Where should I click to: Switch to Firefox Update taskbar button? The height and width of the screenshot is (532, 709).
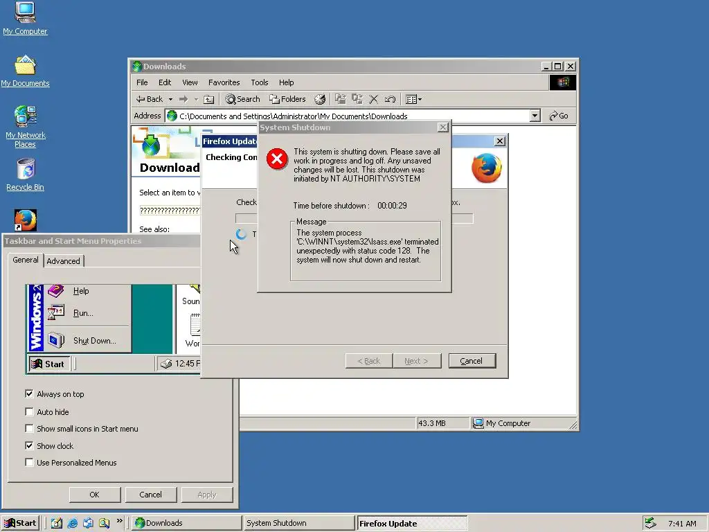pyautogui.click(x=411, y=524)
